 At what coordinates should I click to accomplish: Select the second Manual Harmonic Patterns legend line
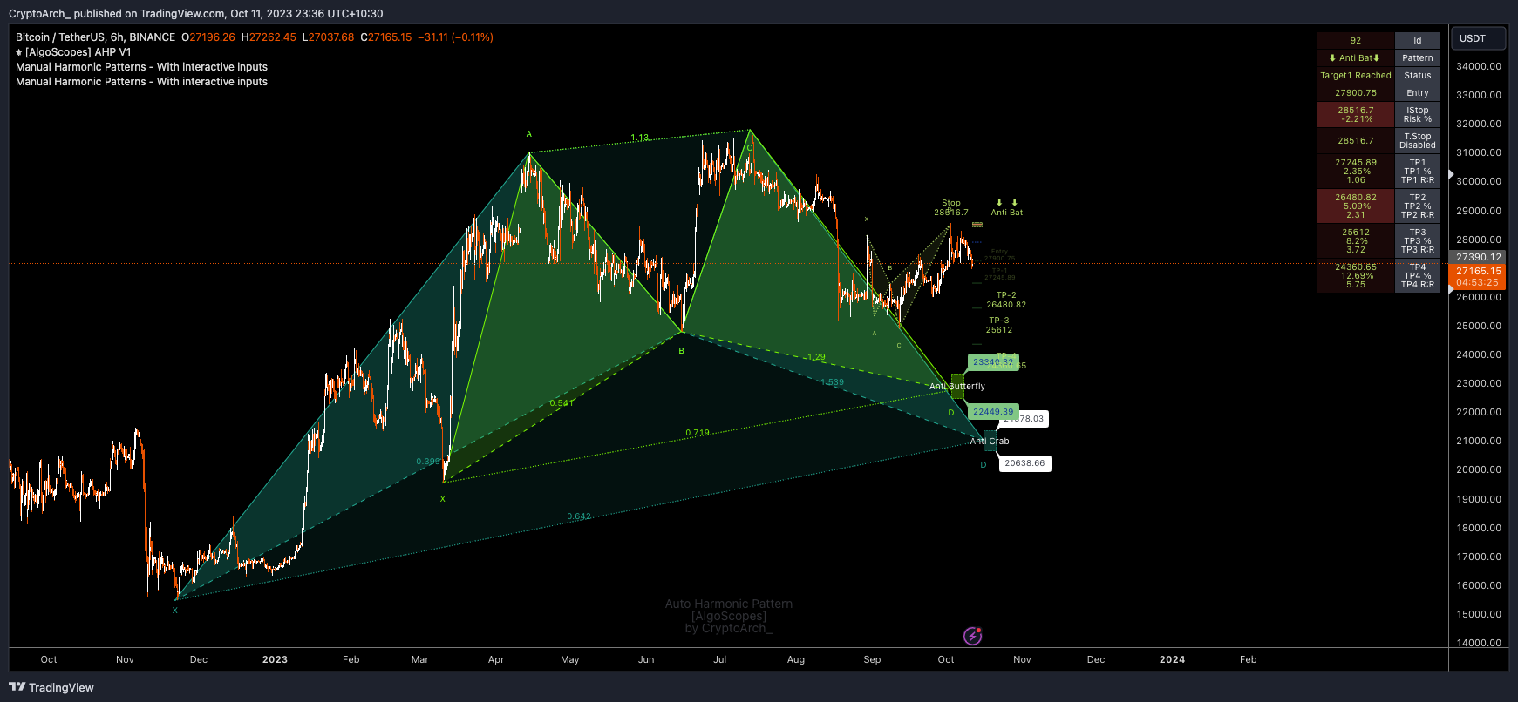coord(141,82)
